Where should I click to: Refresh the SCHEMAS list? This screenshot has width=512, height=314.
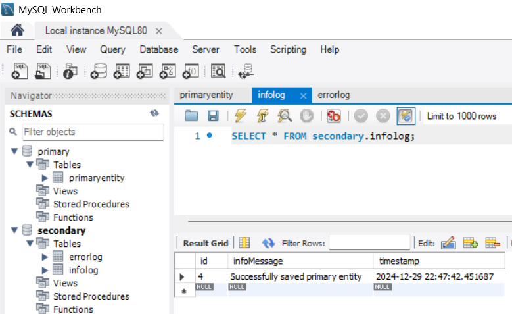(154, 113)
